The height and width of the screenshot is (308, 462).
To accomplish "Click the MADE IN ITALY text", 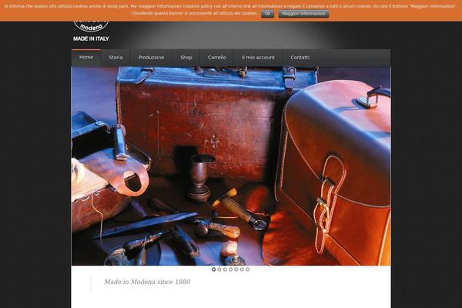I will pos(91,38).
